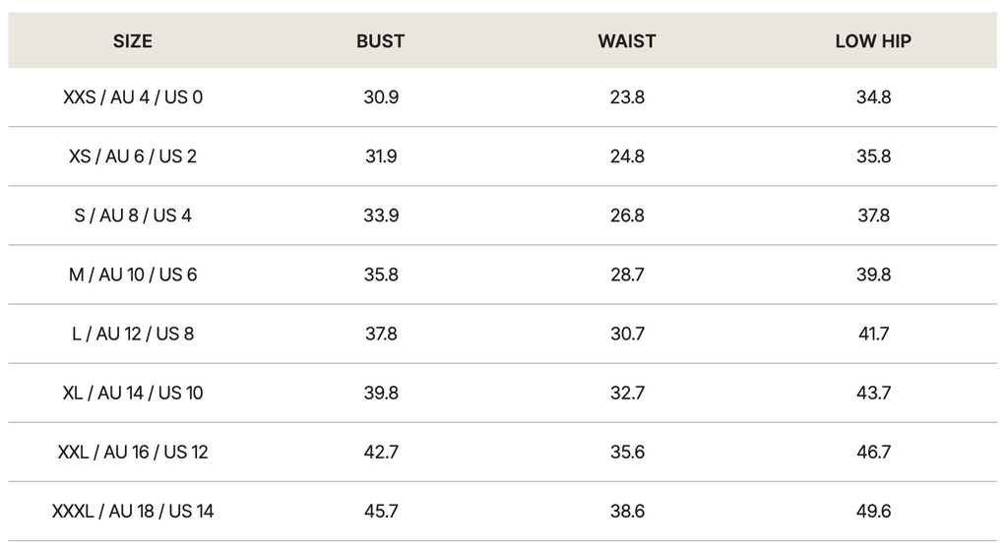Select the 32.7 waist value for XL

click(x=627, y=393)
